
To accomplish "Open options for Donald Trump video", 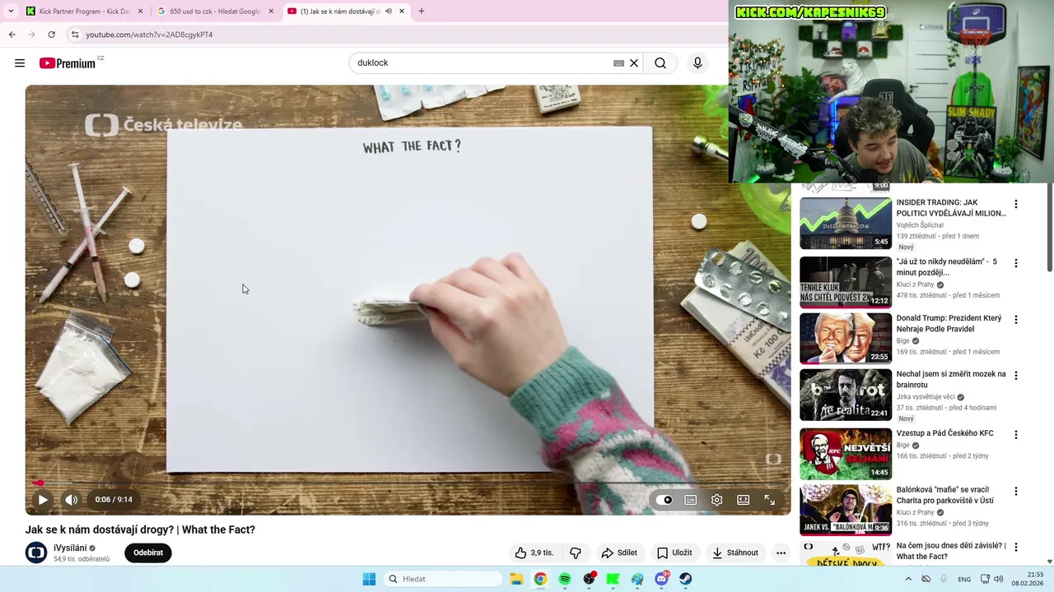I will pos(1015,319).
